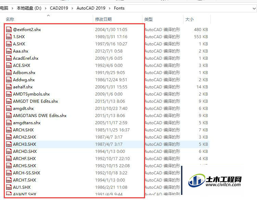Select the ARCH.SHX file icon
Image resolution: width=257 pixels, height=200 pixels.
click(x=9, y=130)
